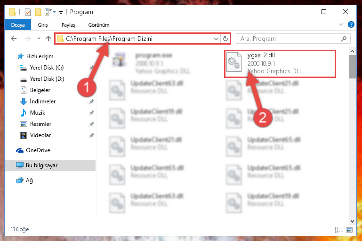Switch to large thumbnails view icon
The height and width of the screenshot is (241, 362).
click(349, 230)
